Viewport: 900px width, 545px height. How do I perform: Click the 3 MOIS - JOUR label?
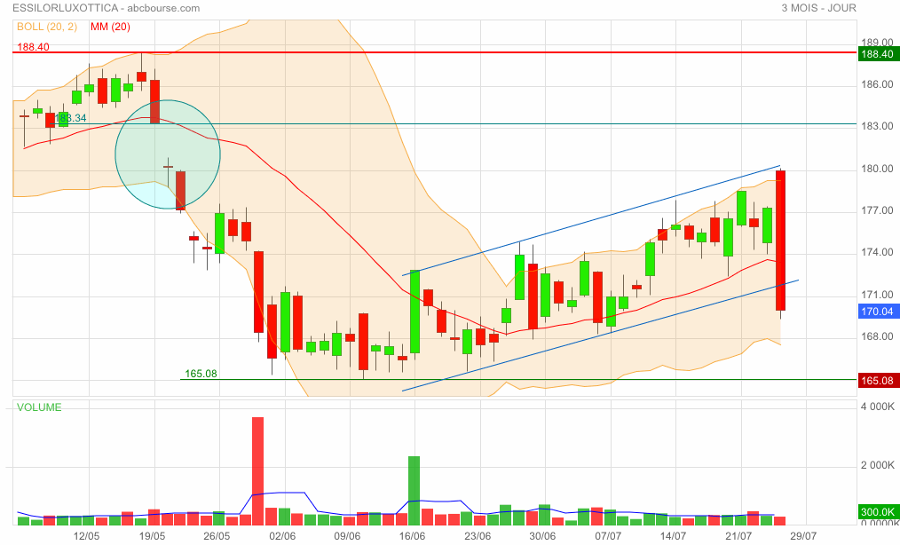point(818,8)
